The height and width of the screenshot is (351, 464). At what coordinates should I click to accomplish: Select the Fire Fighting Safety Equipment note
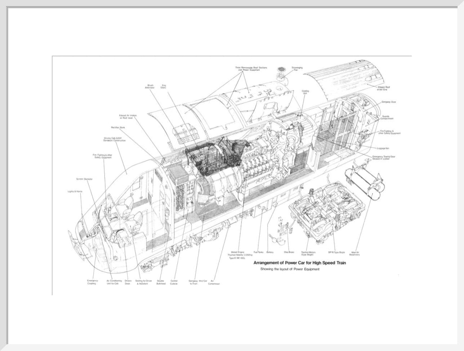click(102, 155)
